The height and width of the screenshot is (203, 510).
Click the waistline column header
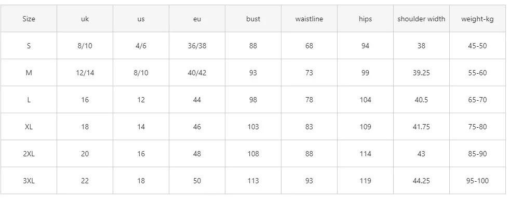pos(309,19)
